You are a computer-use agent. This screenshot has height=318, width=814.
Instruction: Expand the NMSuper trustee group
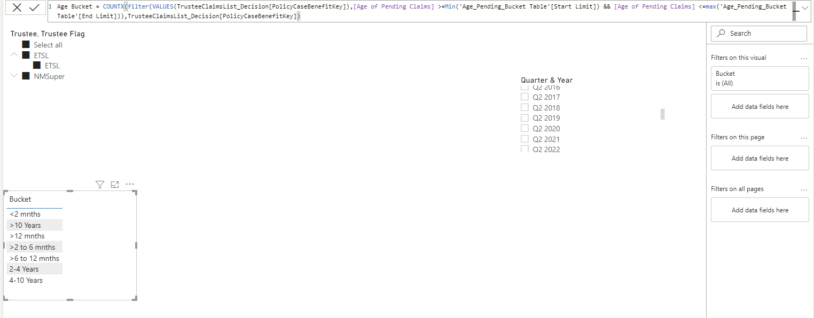pos(14,76)
